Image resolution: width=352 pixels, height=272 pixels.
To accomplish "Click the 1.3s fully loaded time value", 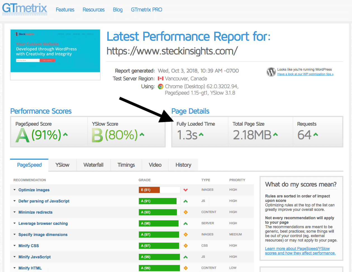I will pyautogui.click(x=187, y=135).
